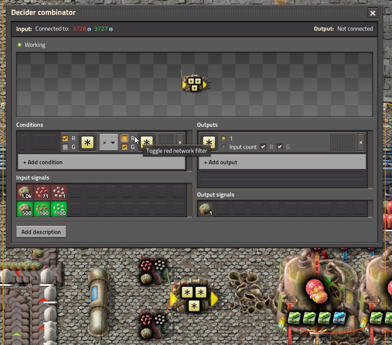Click the "Working" status text
This screenshot has height=345, width=392.
coord(35,45)
